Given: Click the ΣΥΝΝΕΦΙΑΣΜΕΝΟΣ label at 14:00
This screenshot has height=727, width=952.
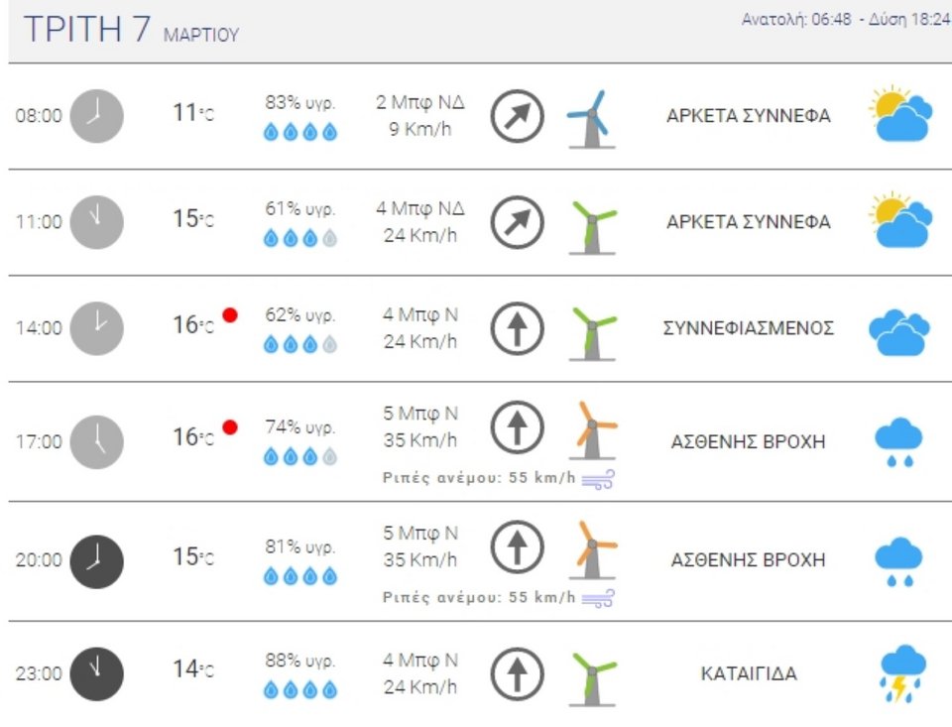Looking at the screenshot, I should click(748, 328).
